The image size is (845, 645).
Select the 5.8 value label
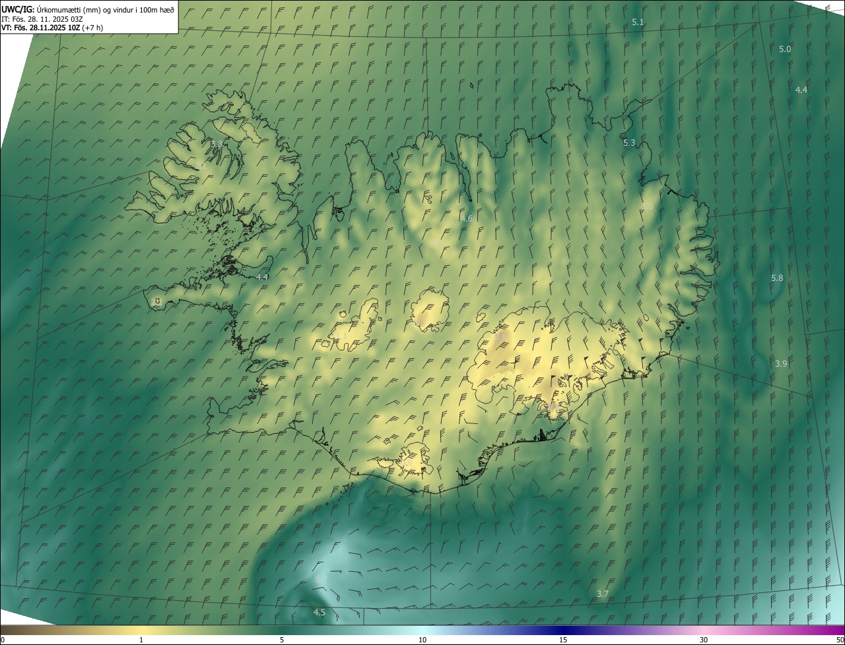(777, 278)
